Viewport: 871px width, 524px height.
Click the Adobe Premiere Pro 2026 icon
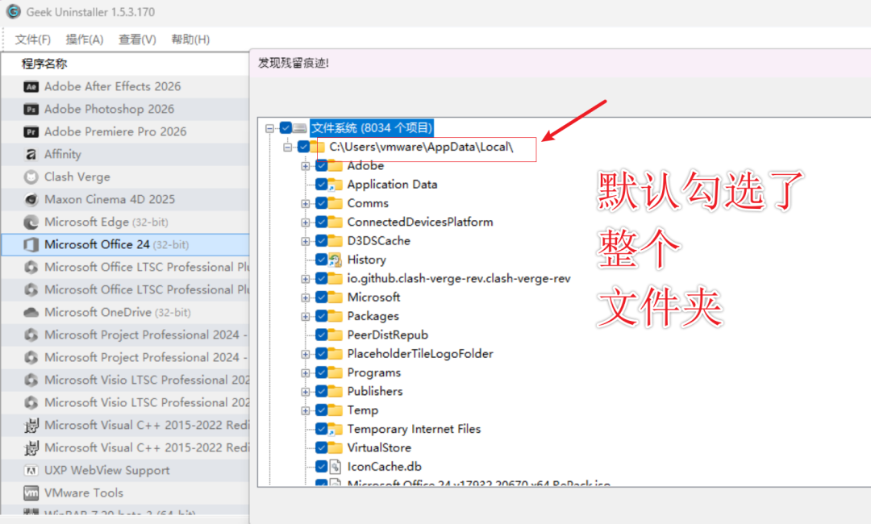[31, 132]
